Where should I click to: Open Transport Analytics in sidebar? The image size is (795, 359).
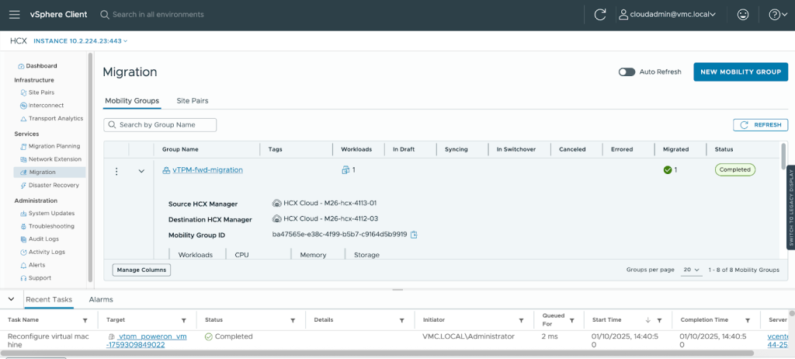(55, 118)
